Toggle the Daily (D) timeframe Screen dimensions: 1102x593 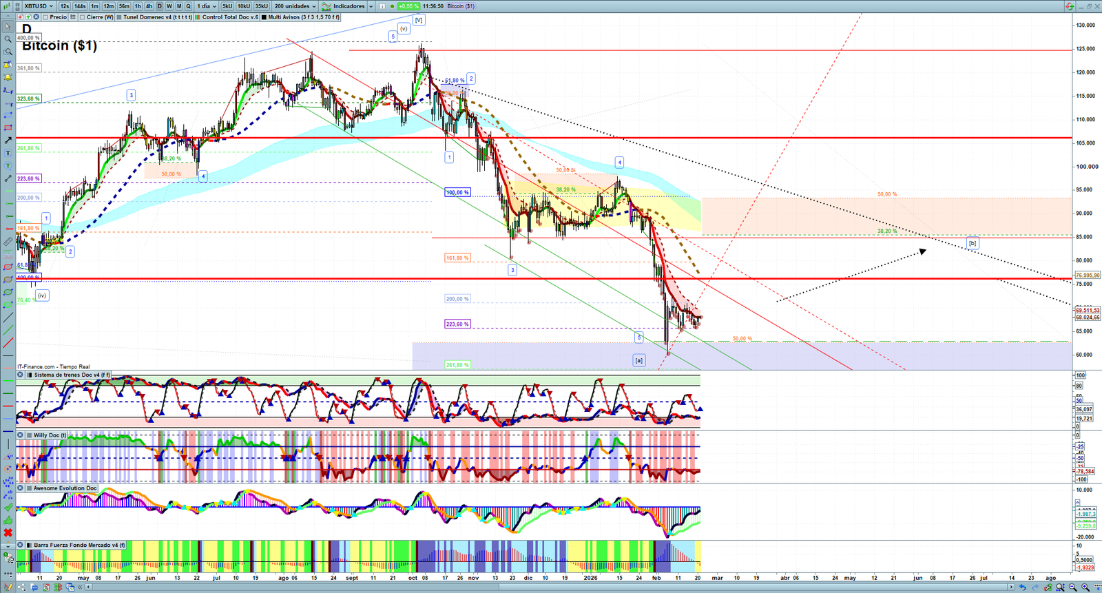160,6
